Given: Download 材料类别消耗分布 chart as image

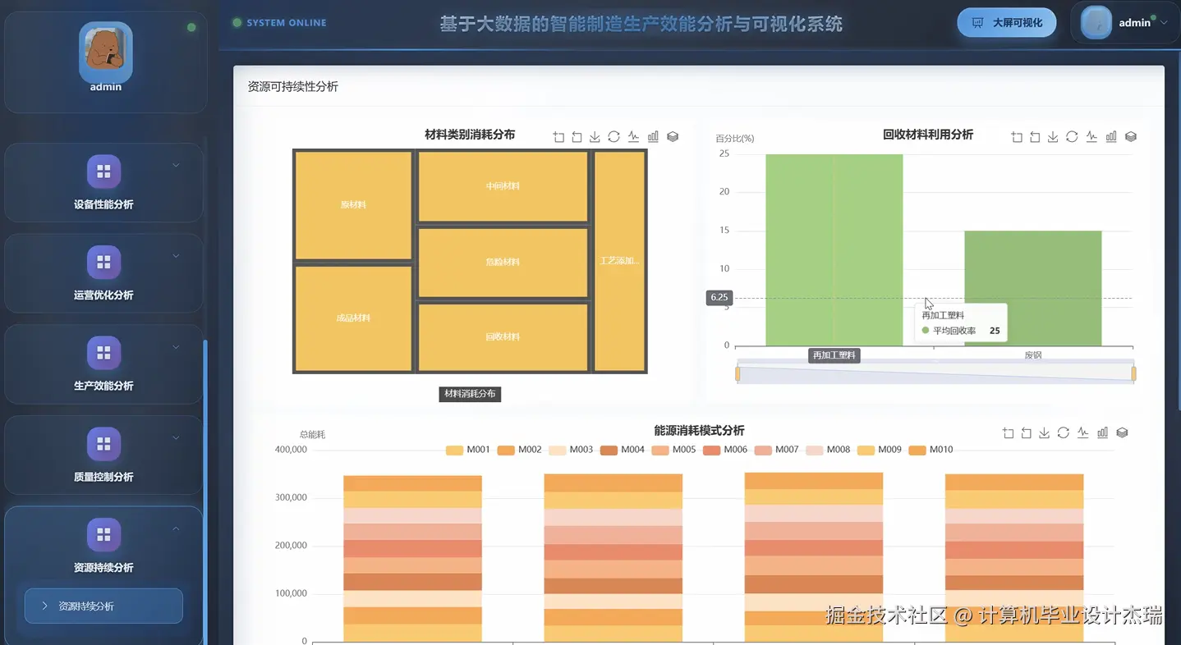Looking at the screenshot, I should [x=595, y=136].
